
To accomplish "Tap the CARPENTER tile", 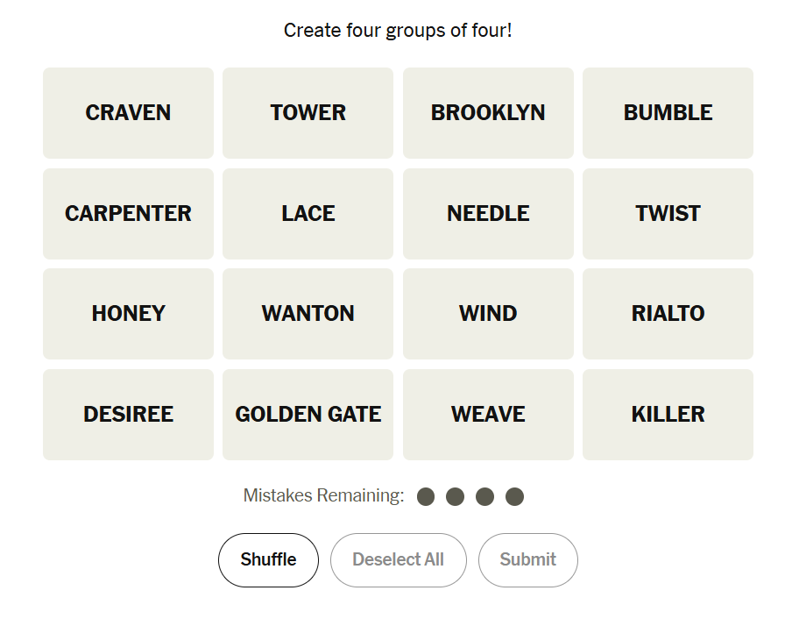I will [x=128, y=214].
